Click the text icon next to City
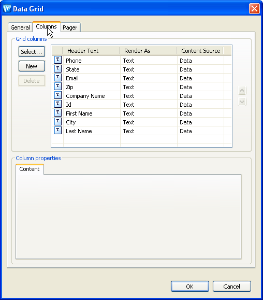This screenshot has width=263, height=300. (57, 121)
